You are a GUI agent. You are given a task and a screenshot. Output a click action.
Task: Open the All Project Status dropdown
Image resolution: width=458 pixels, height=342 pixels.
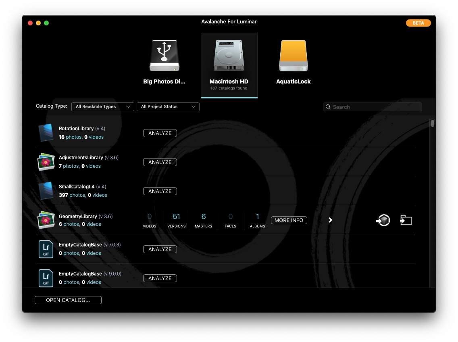pyautogui.click(x=168, y=107)
